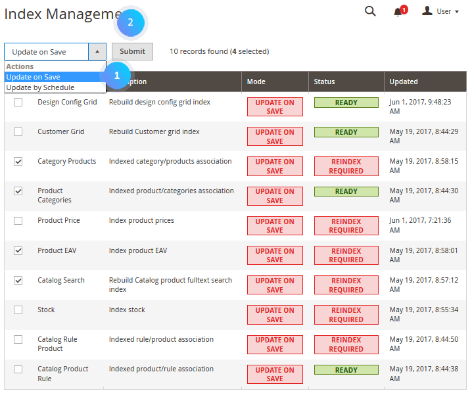This screenshot has width=472, height=395.
Task: Click the 'Customer Grid' indexer name
Action: point(60,132)
